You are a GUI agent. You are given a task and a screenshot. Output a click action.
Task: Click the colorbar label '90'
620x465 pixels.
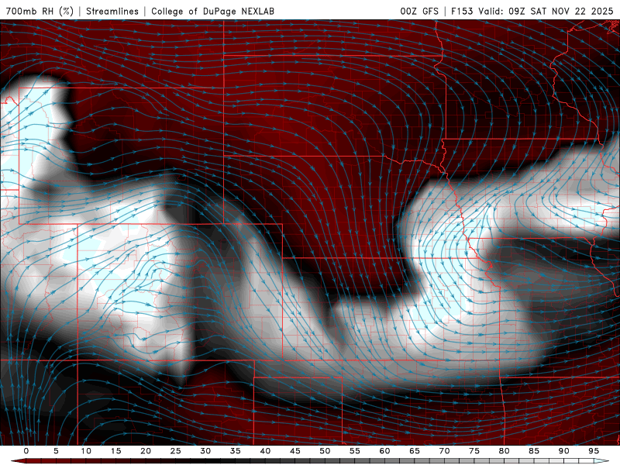[563, 451]
